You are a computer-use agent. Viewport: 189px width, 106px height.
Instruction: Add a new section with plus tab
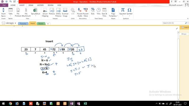point(48,24)
